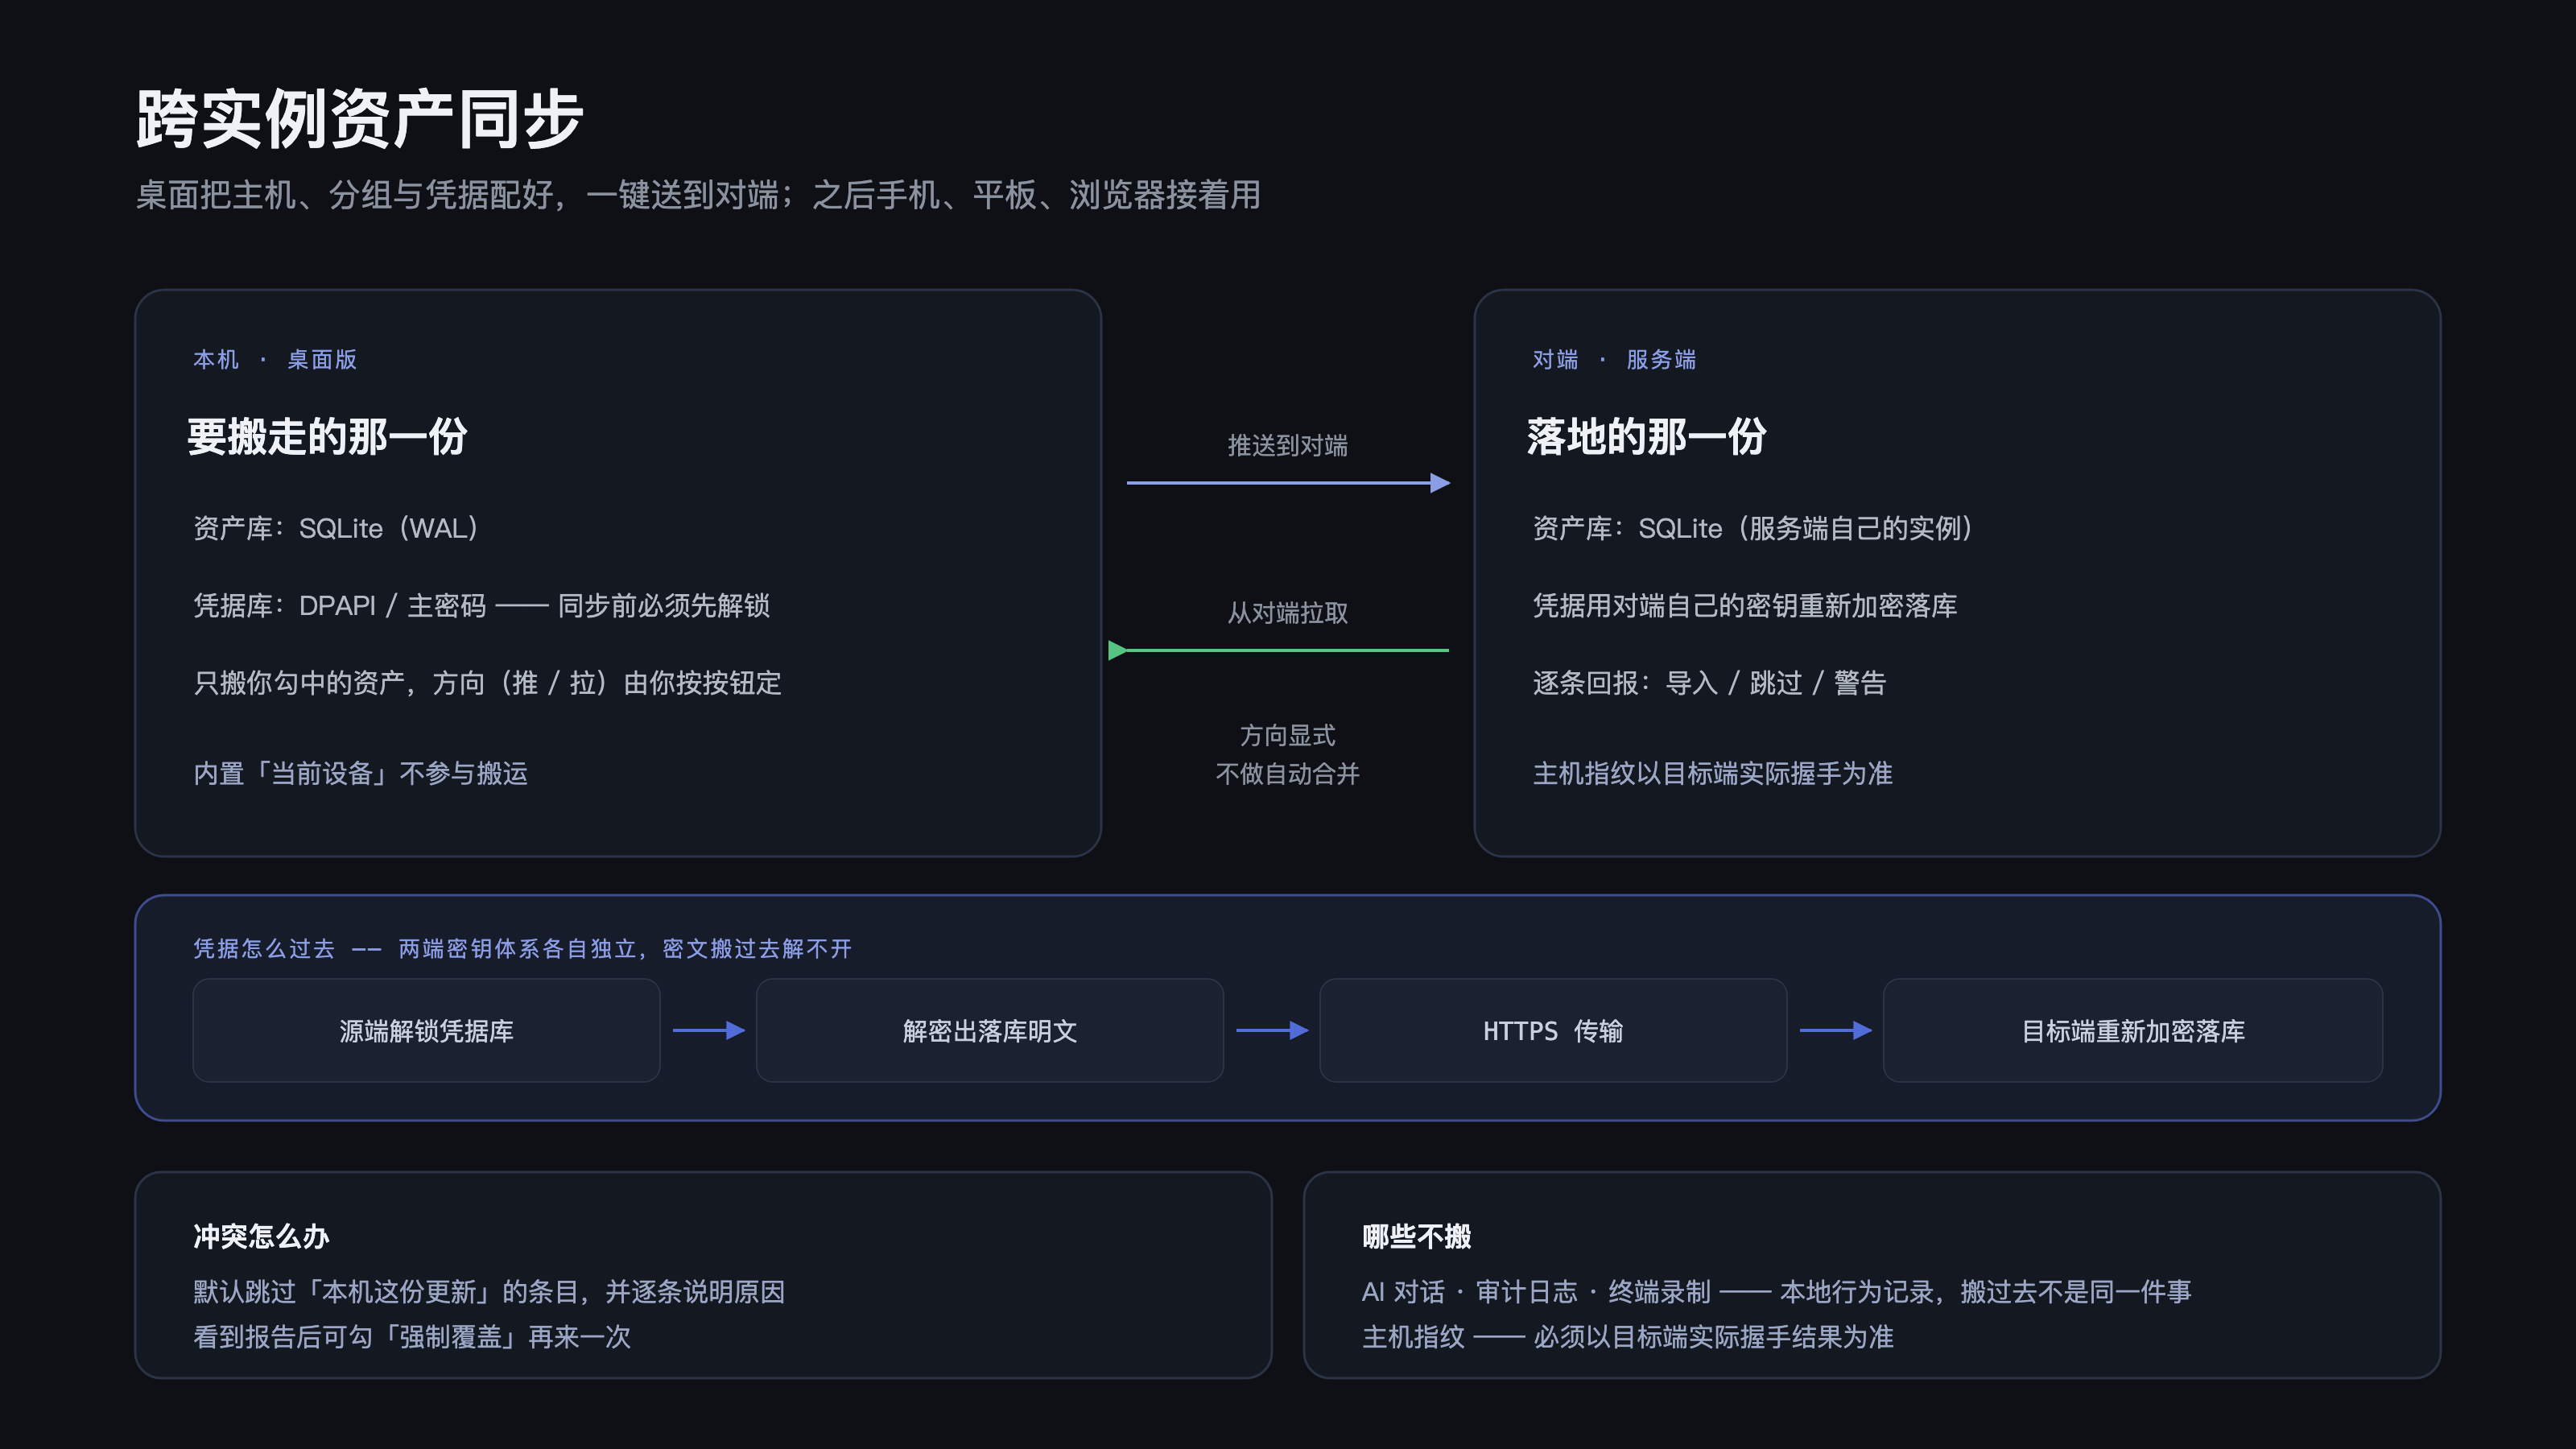
Task: Click the line 看到报告后可勾「强制覆盖」再来一次
Action: 412,1337
